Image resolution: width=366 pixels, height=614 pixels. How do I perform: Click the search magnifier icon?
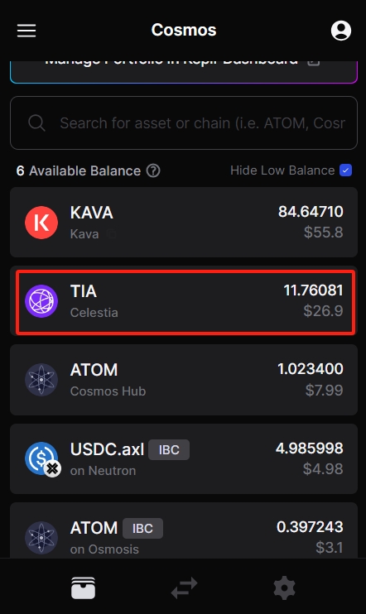[x=36, y=123]
